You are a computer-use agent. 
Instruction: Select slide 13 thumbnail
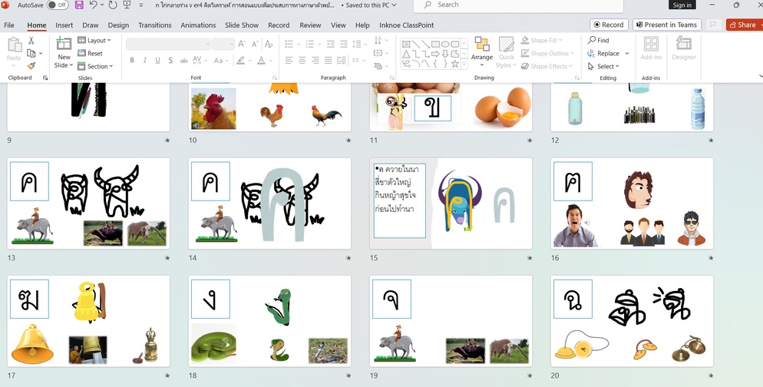(88, 203)
